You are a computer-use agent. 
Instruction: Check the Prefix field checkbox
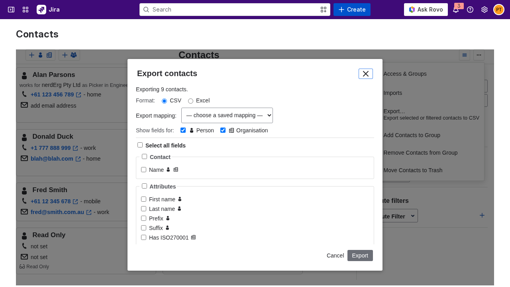pos(143,218)
